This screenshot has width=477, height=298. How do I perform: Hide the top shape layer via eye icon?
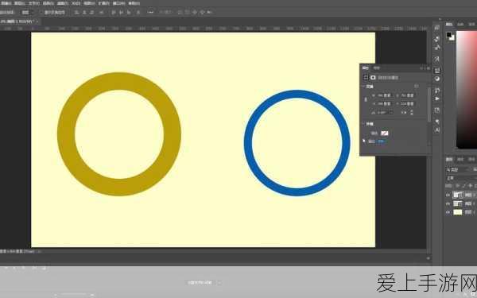pyautogui.click(x=448, y=195)
